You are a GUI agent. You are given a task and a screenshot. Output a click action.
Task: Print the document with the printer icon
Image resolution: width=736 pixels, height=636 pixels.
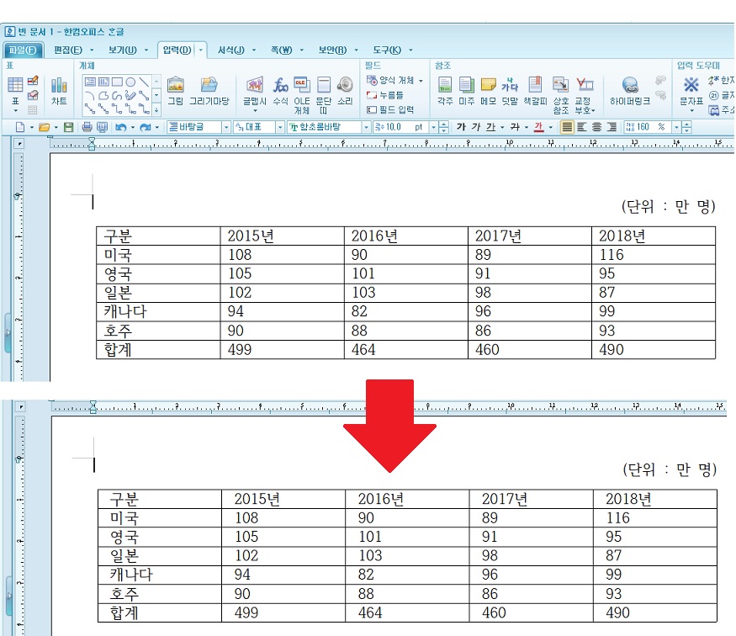click(87, 127)
